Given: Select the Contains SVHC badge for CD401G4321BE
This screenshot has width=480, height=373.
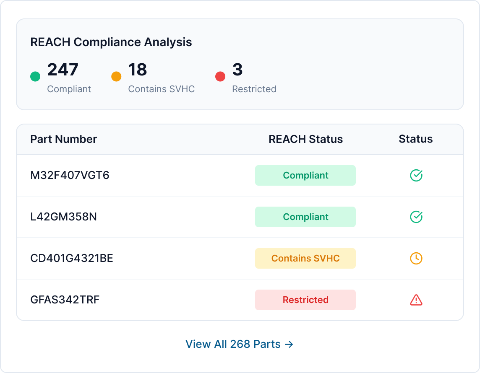Looking at the screenshot, I should tap(305, 258).
